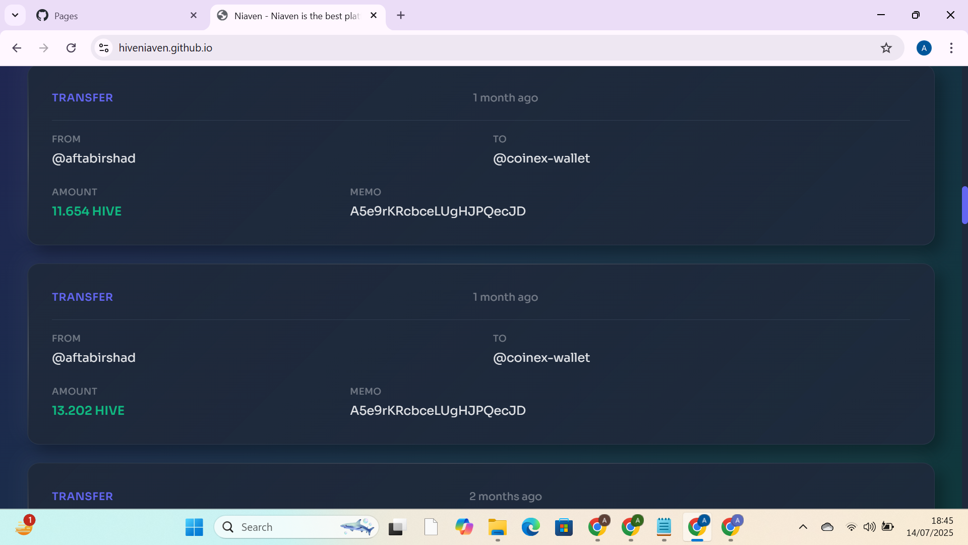
Task: Go back to previous page
Action: tap(17, 48)
